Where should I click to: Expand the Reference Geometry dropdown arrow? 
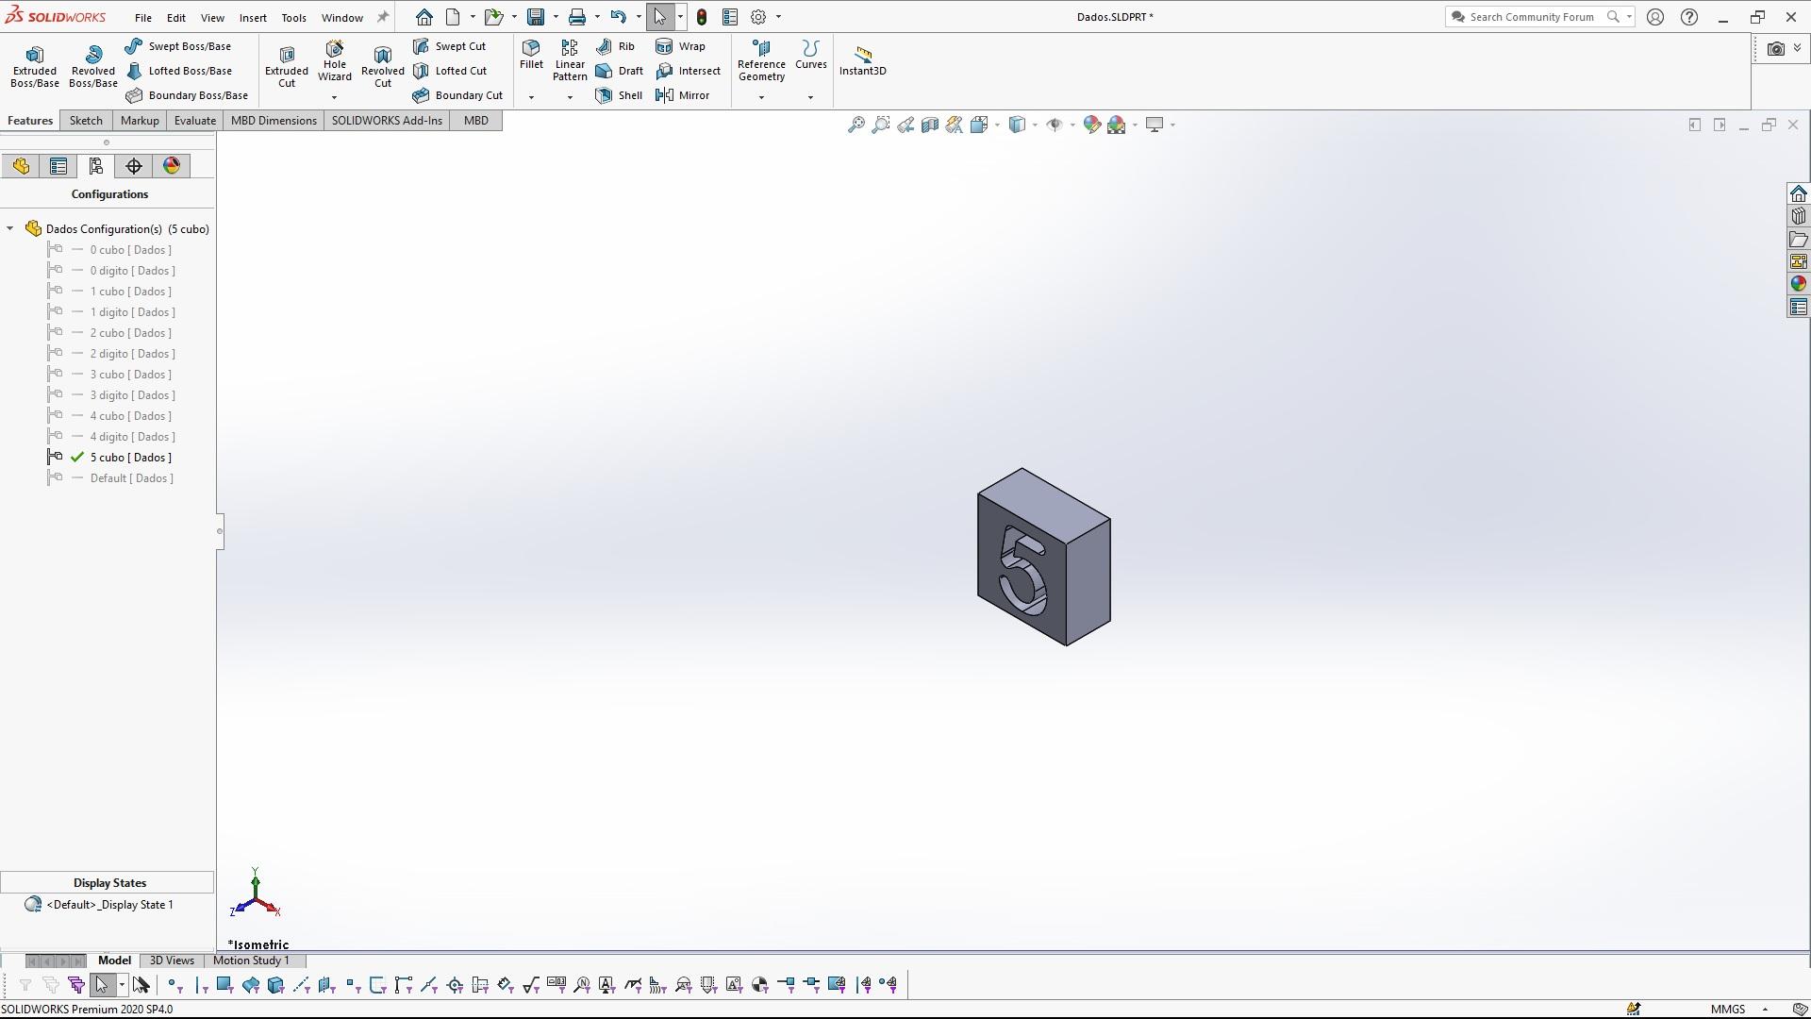click(x=761, y=97)
